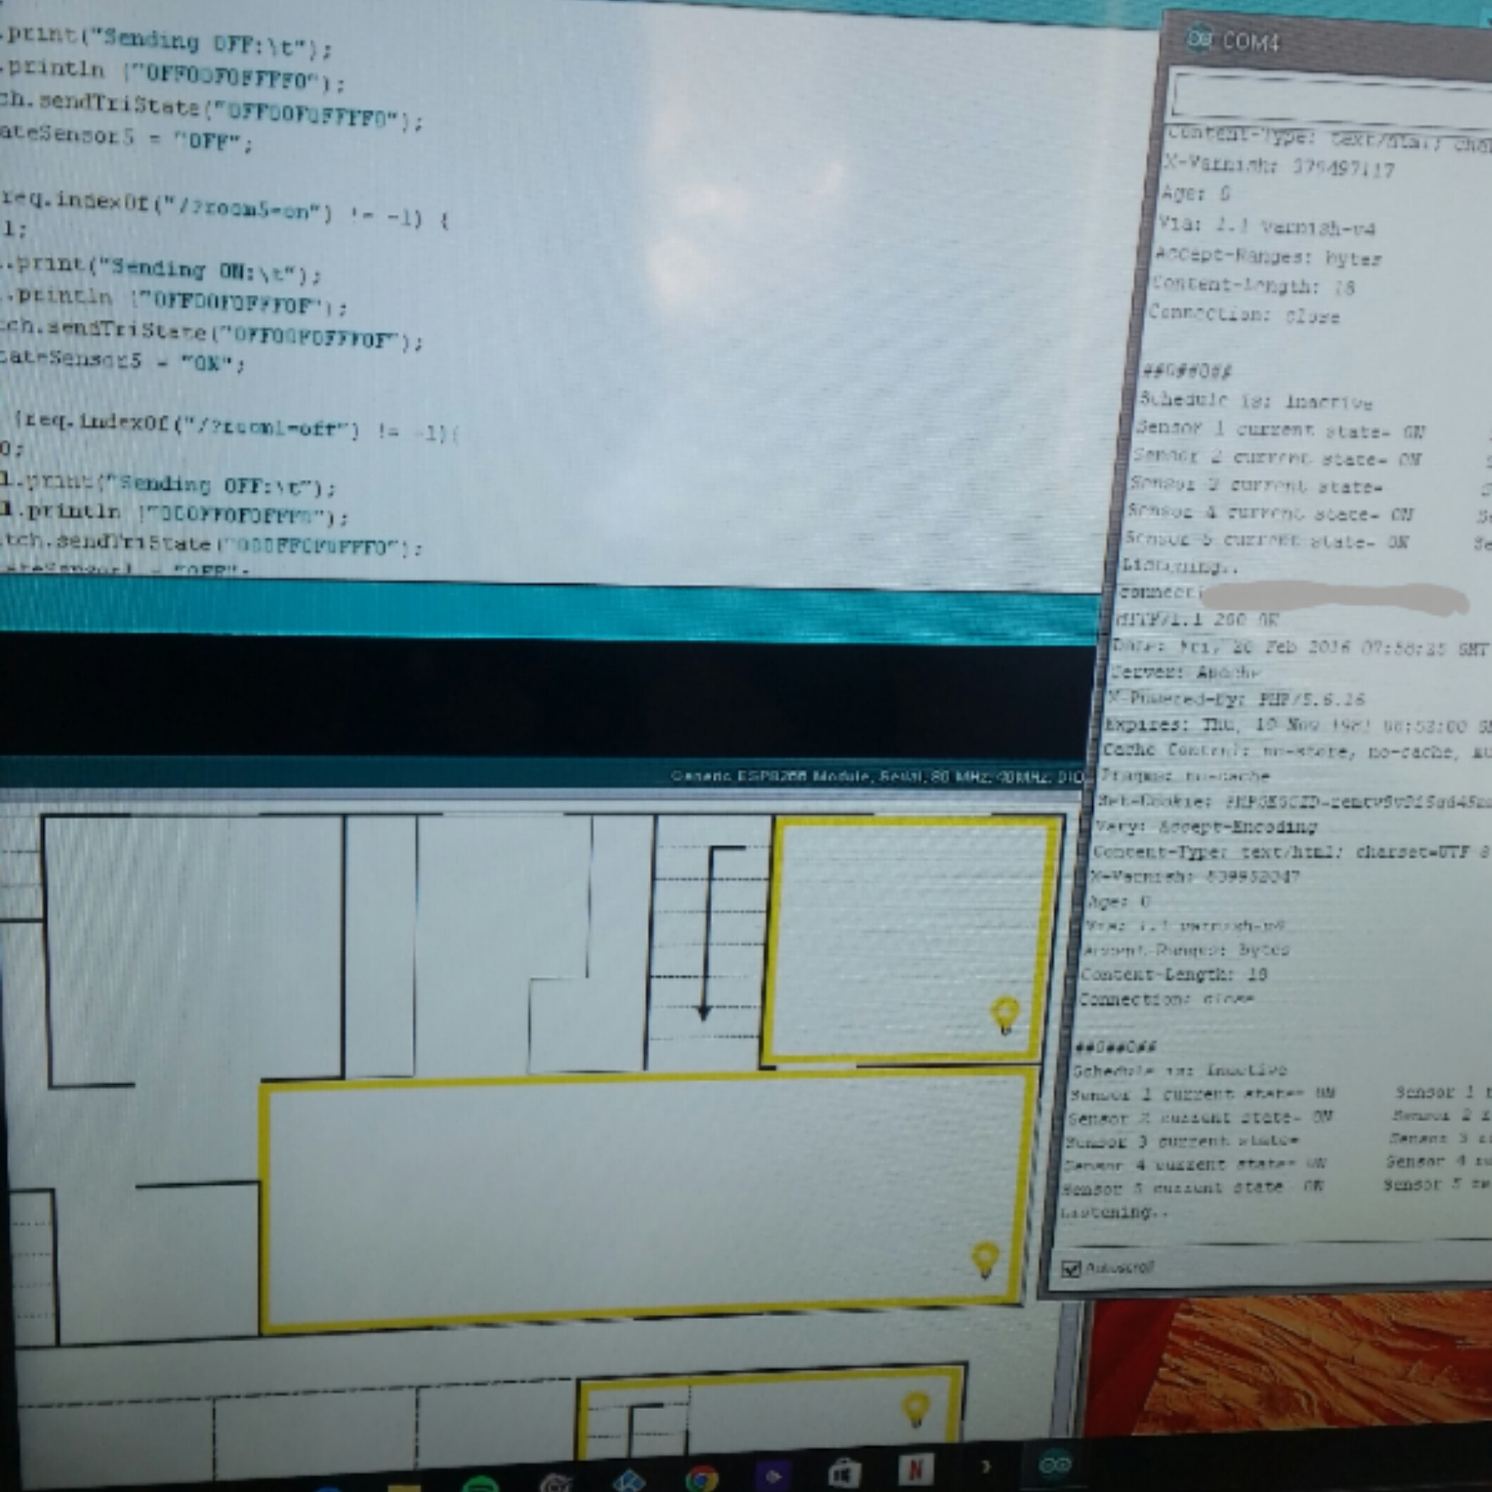Open Chrome from the taskbar
The image size is (1492, 1492).
701,1478
